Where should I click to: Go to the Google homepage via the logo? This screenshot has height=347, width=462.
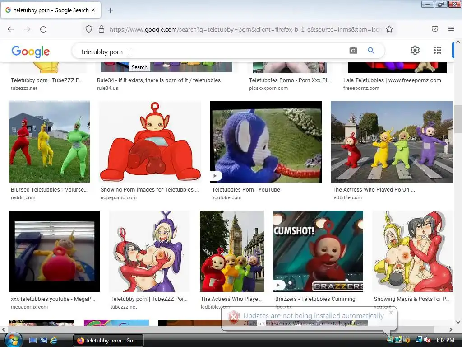coord(31,52)
